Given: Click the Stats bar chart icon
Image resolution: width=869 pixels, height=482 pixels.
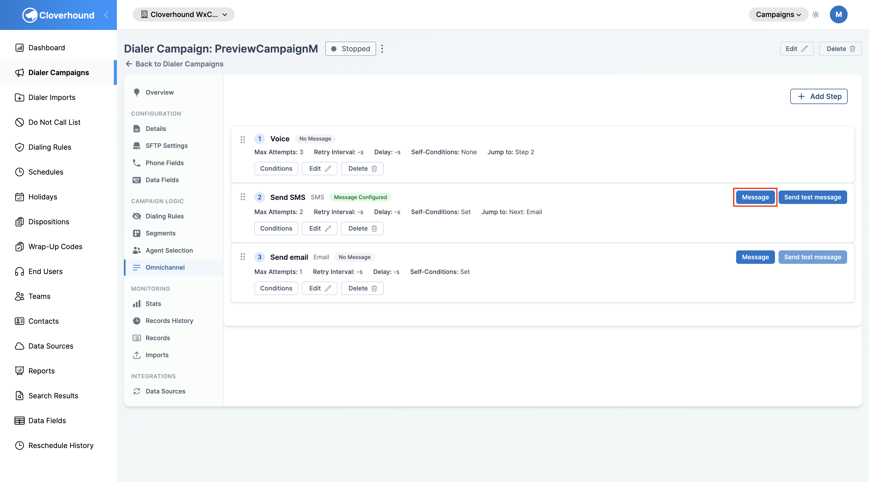Looking at the screenshot, I should (x=137, y=304).
